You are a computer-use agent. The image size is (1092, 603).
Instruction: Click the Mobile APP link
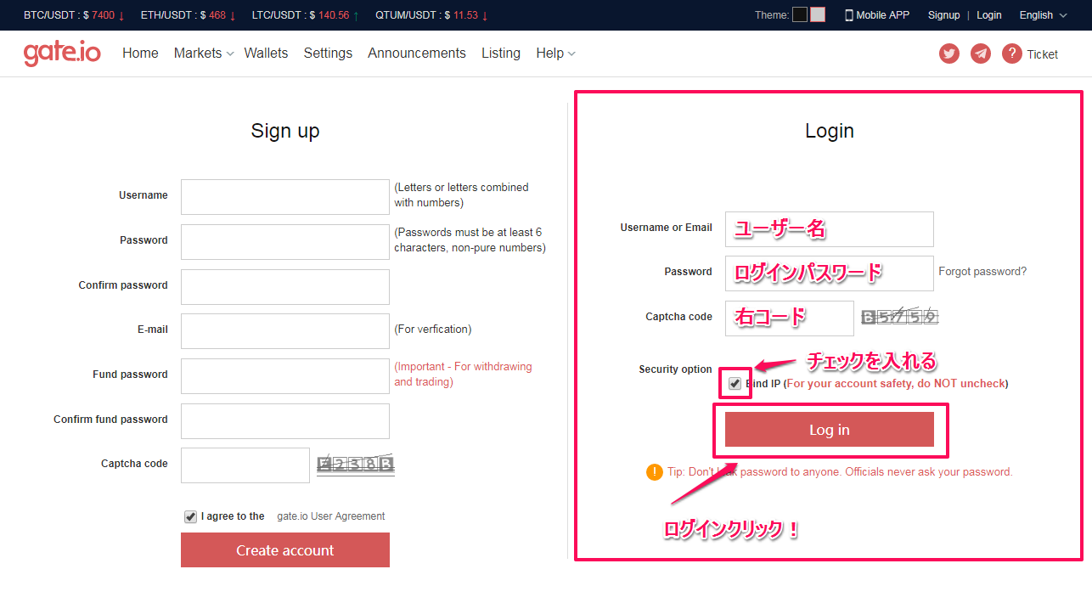[x=882, y=15]
